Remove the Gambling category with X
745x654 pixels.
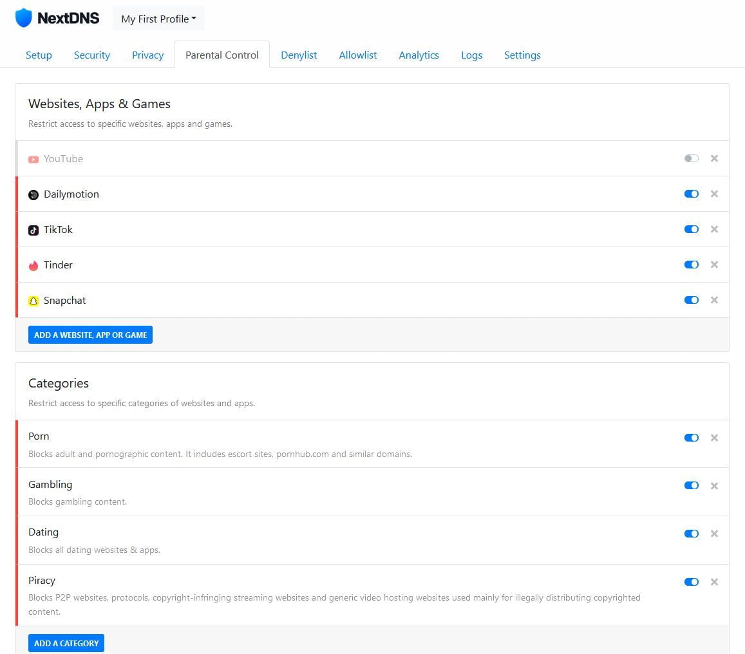click(714, 486)
